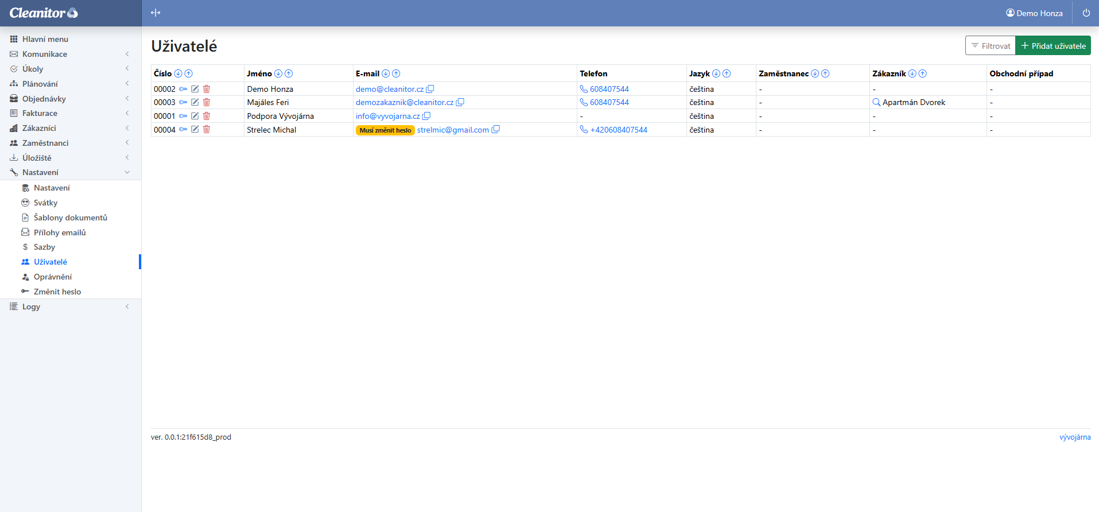The width and height of the screenshot is (1099, 512).
Task: Copy email demo@cleanitor.cz to clipboard
Action: coord(430,89)
